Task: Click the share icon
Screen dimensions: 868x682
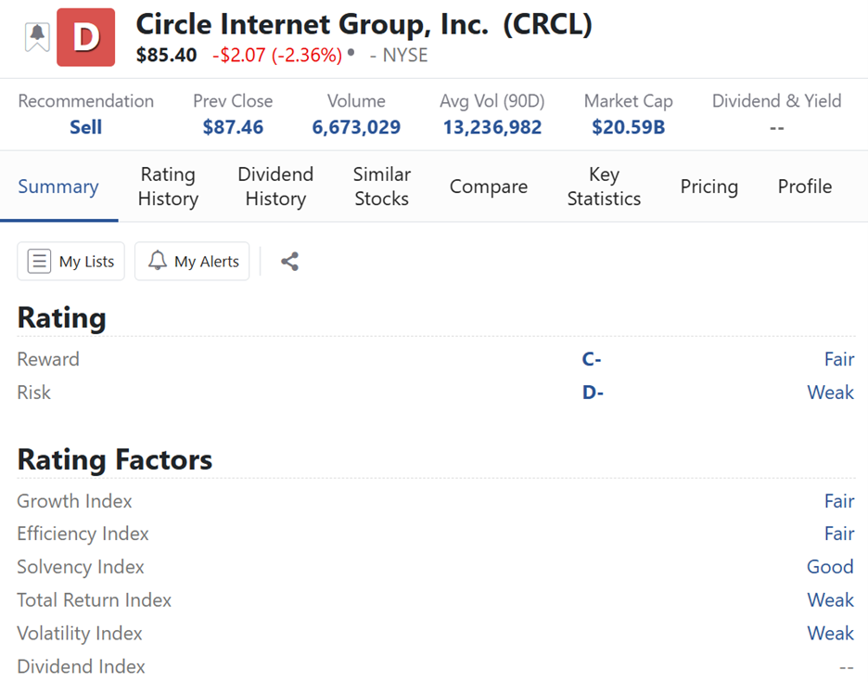Action: pos(289,262)
